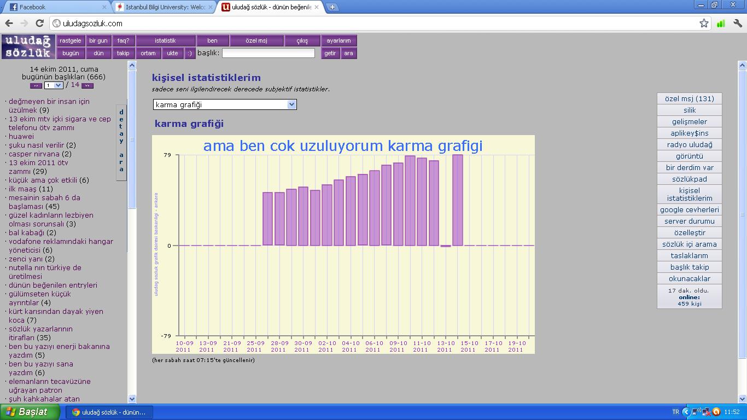This screenshot has width=747, height=420.
Task: Click the main page vertical scrollbar
Action: click(742, 213)
